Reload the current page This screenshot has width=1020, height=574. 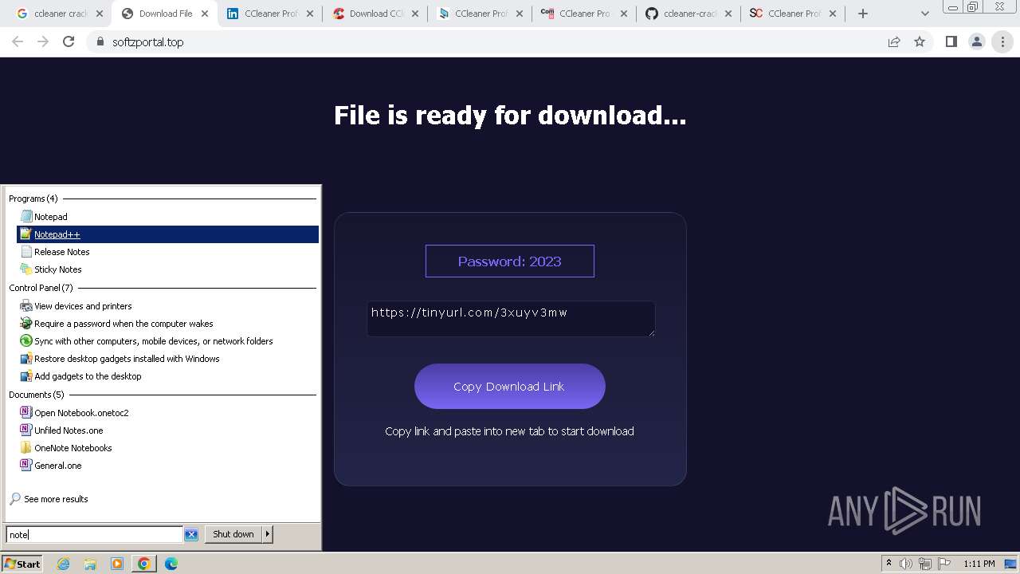tap(69, 42)
